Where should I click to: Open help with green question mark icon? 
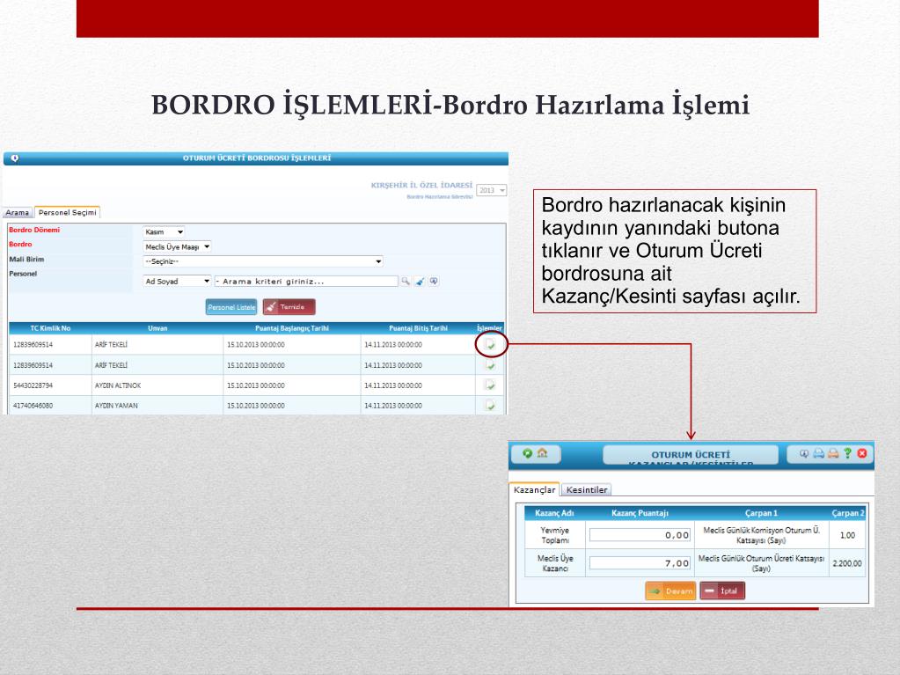pos(847,453)
